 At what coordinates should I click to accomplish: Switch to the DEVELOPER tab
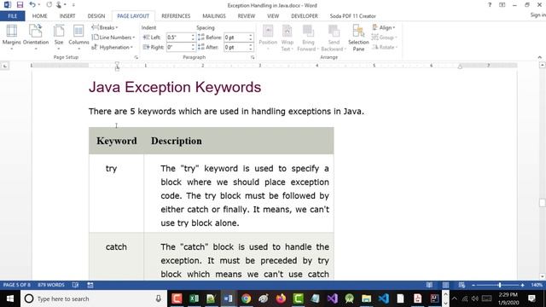click(x=305, y=16)
